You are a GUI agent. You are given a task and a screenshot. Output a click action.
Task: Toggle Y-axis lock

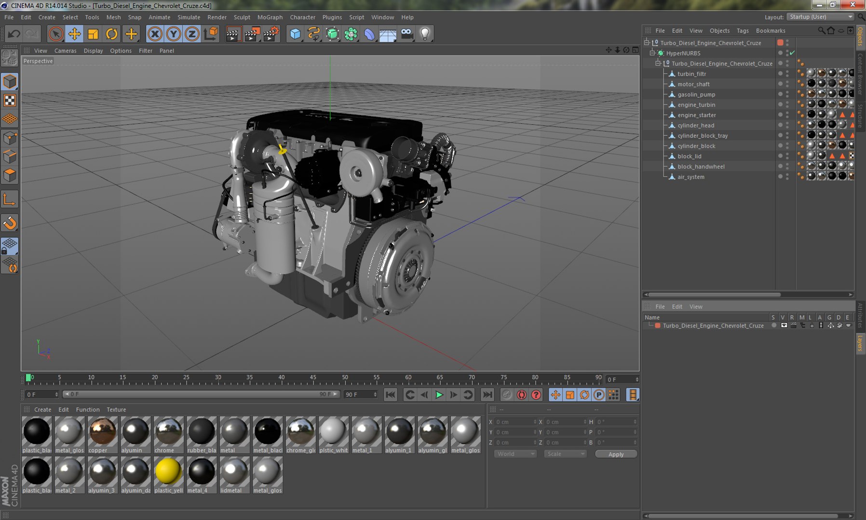[x=174, y=34]
